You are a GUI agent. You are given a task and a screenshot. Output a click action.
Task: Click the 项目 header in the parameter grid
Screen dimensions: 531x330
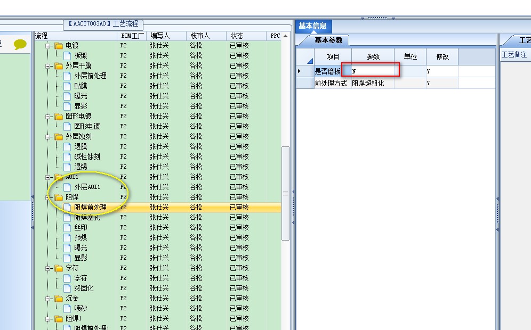point(333,57)
